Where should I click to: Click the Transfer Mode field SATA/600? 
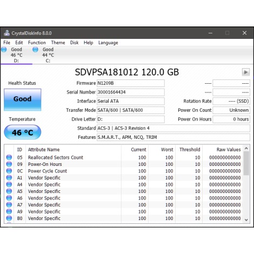[x=131, y=110]
